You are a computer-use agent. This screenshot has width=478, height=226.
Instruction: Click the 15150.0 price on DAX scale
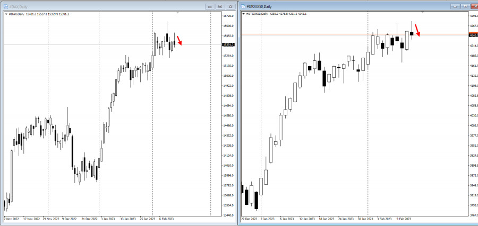[x=228, y=66]
